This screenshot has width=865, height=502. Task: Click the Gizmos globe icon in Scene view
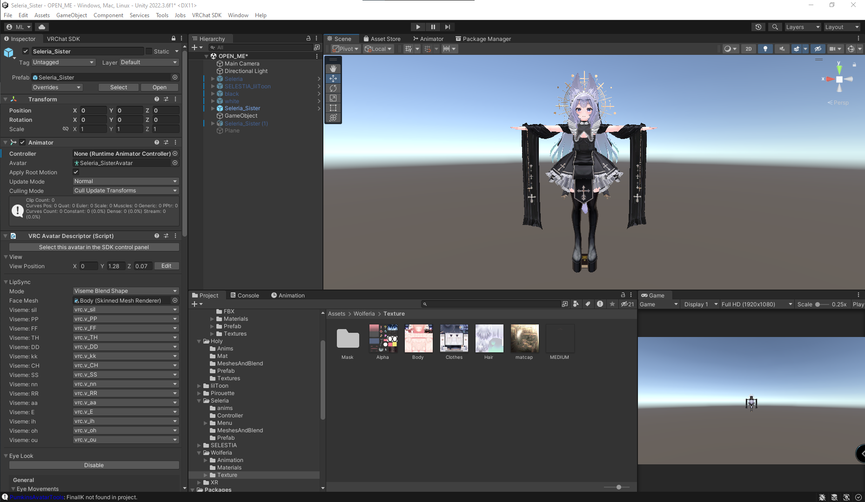pyautogui.click(x=851, y=49)
